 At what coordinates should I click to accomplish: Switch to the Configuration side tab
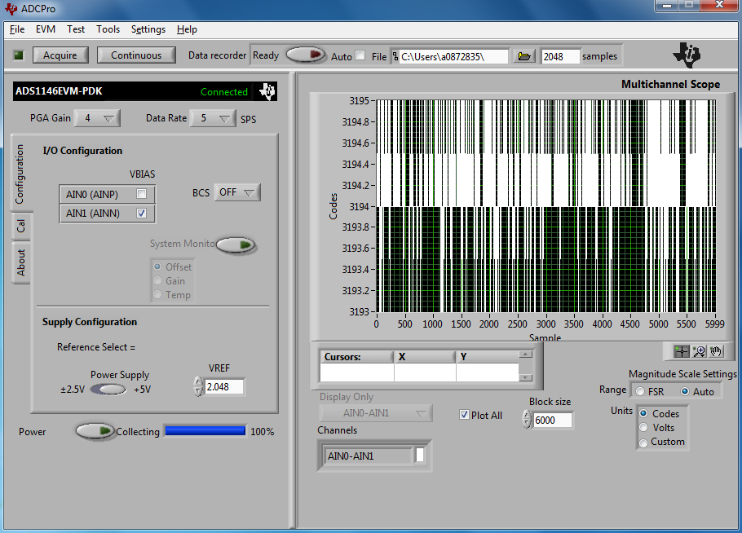(20, 174)
